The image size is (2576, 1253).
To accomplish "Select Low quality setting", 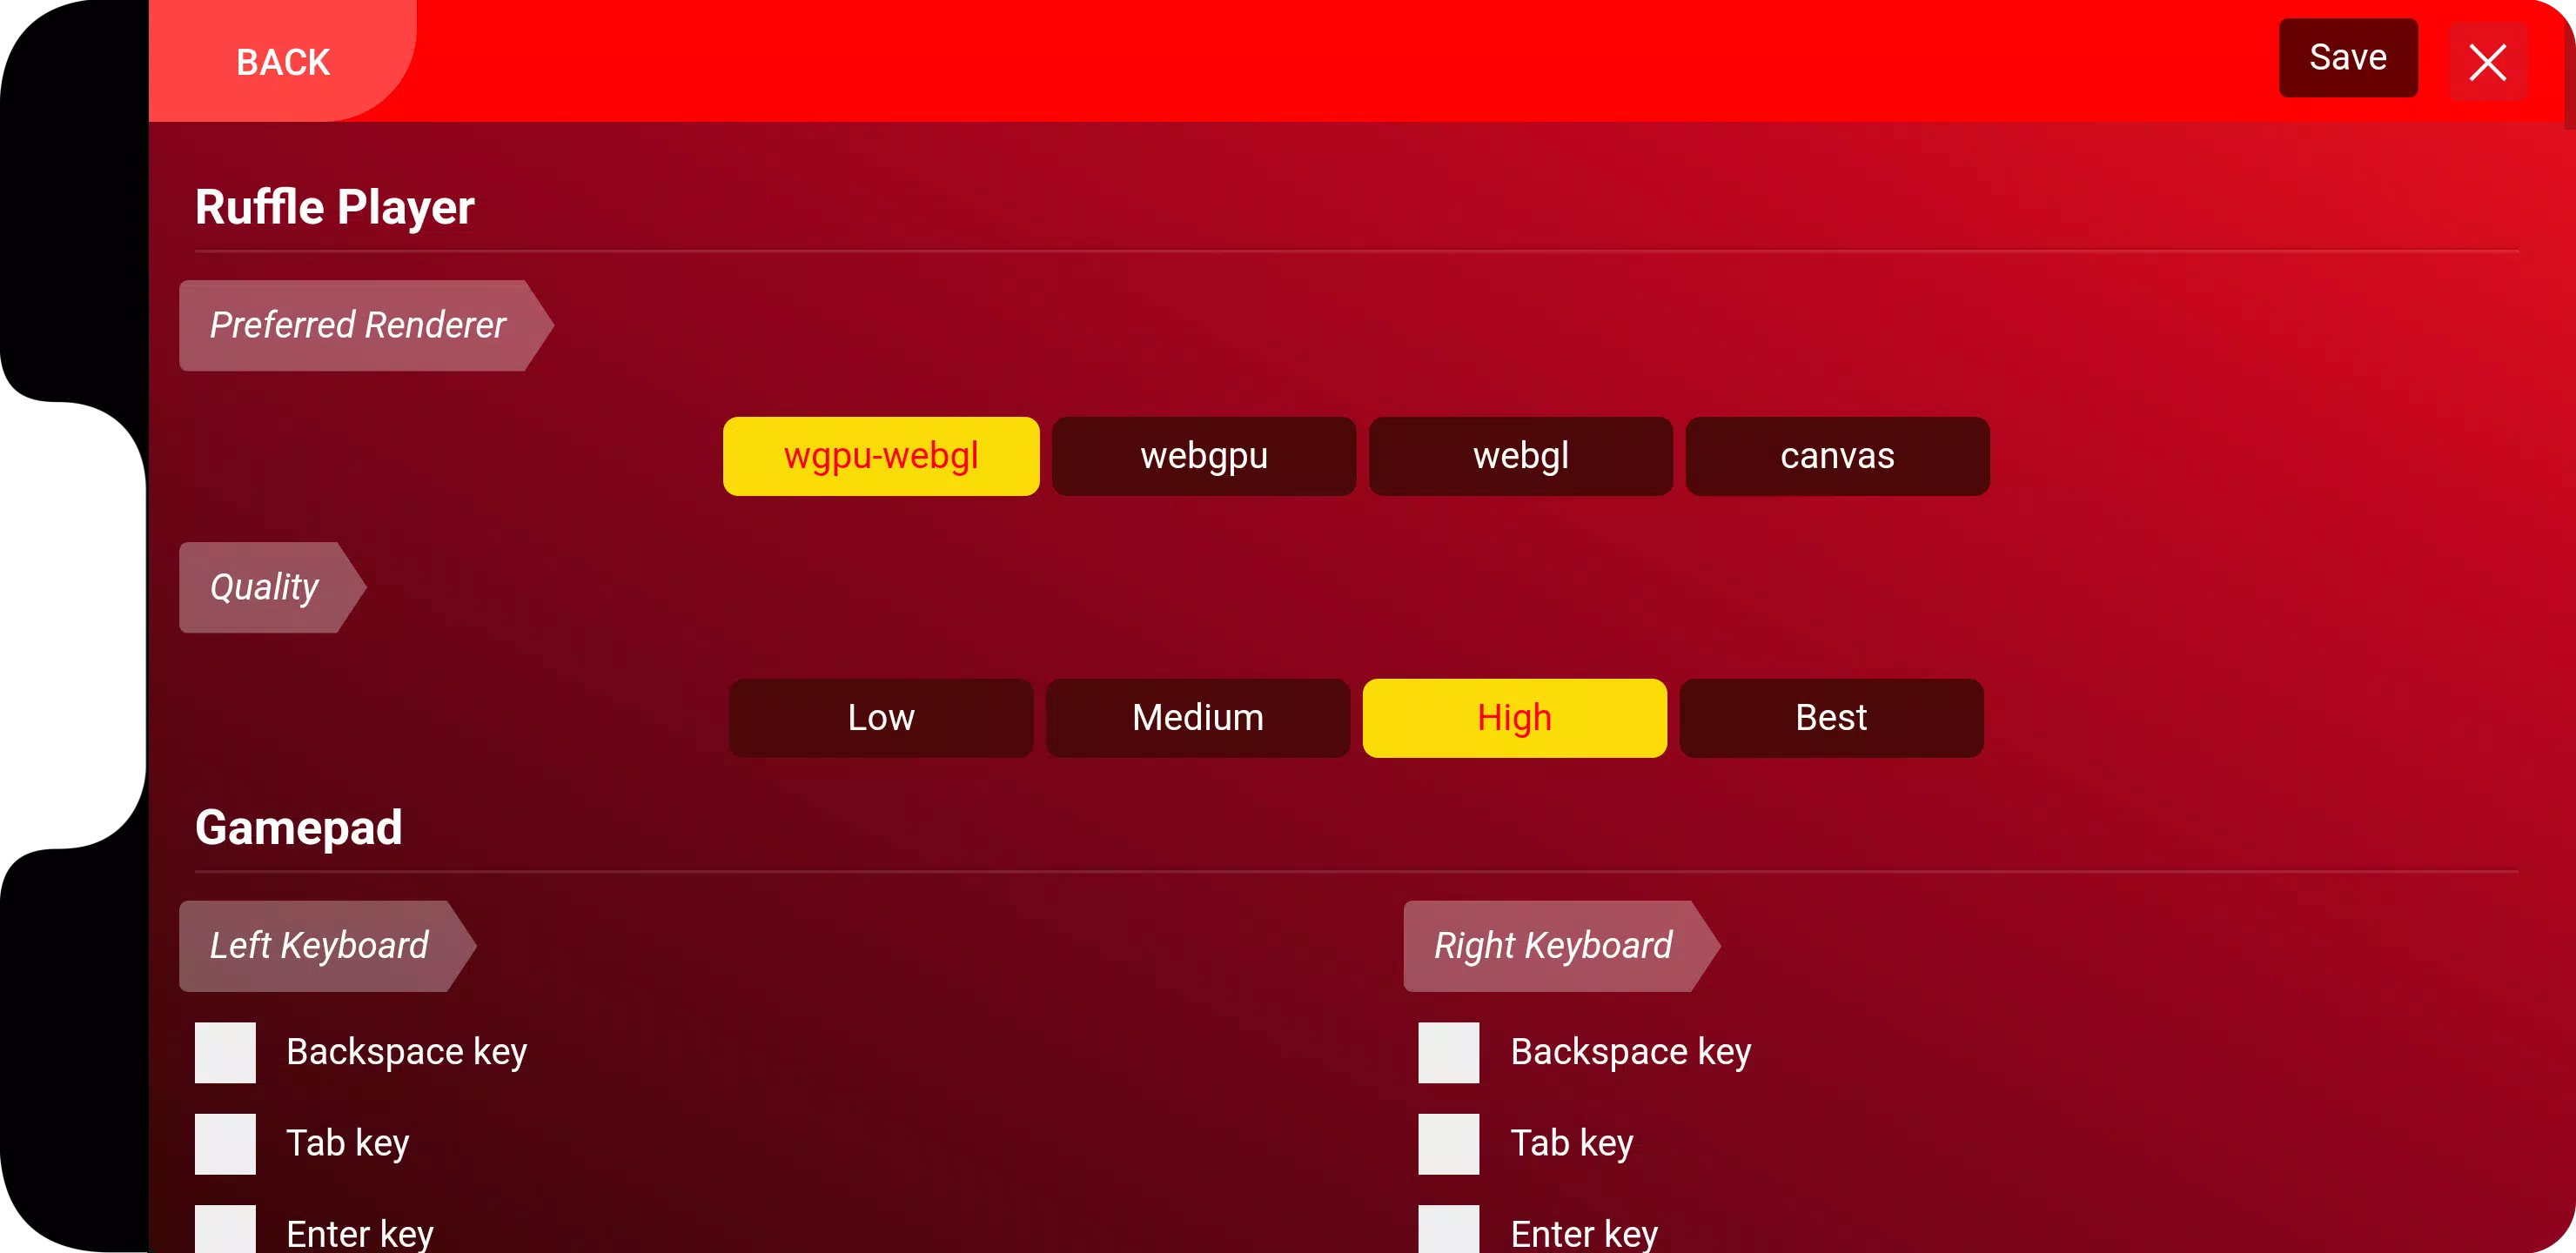I will pyautogui.click(x=879, y=718).
